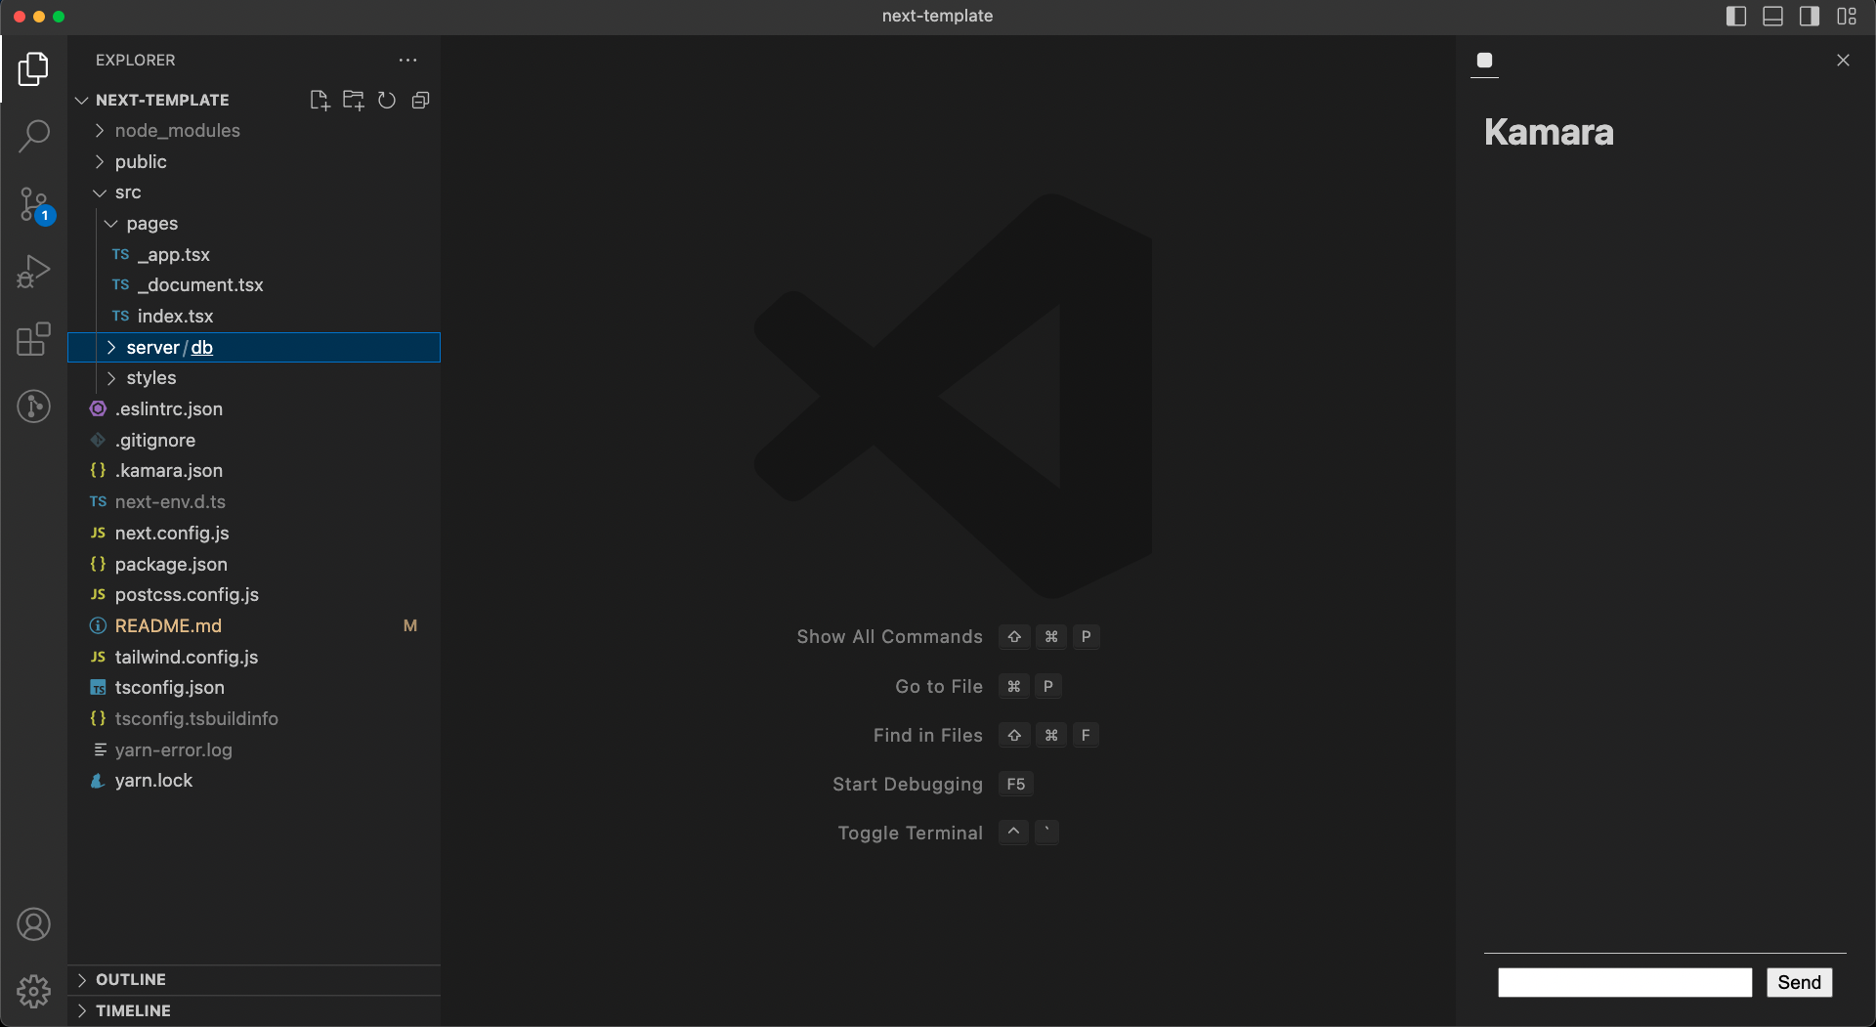
Task: Click the Send button
Action: tap(1799, 982)
